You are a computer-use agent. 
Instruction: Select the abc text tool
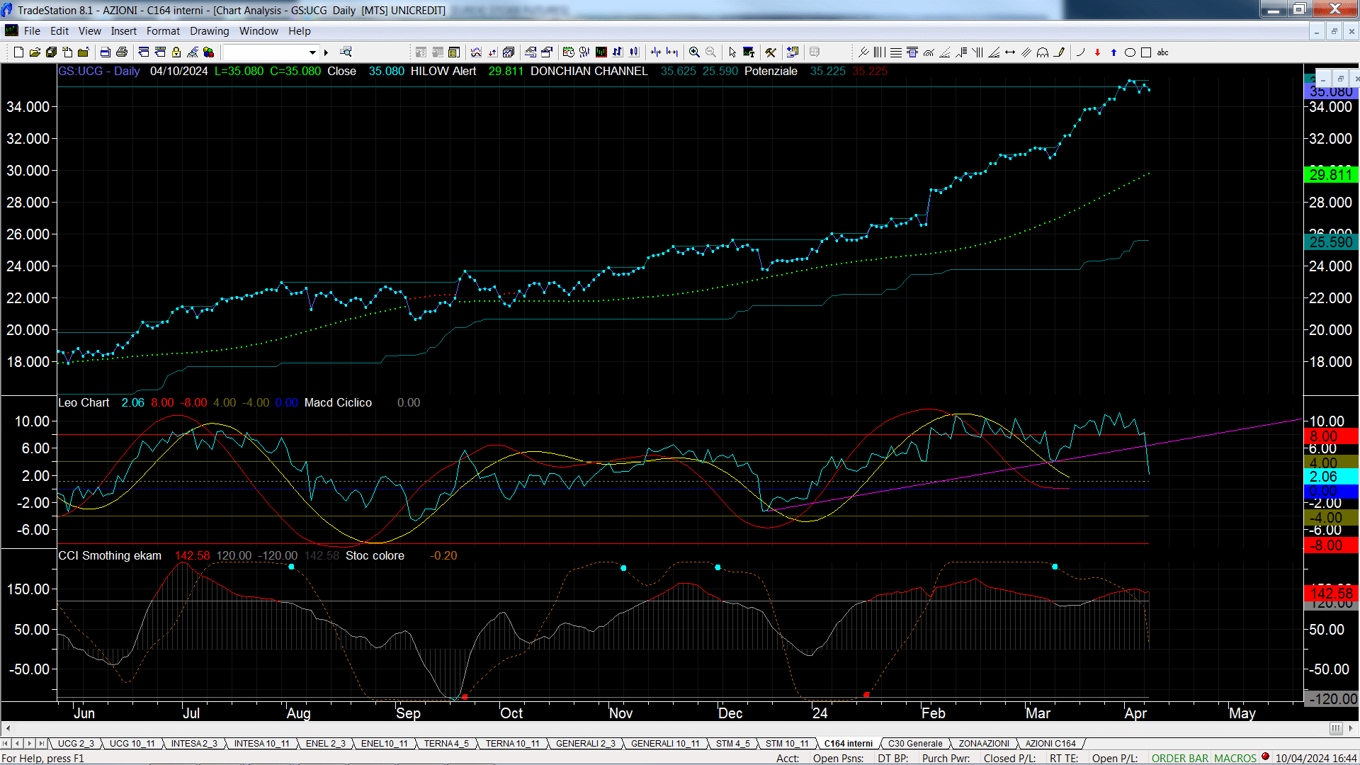(1162, 52)
